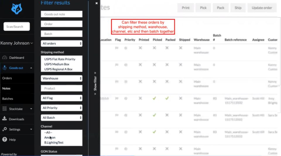Click the Stocktake list icon

(x=5, y=109)
